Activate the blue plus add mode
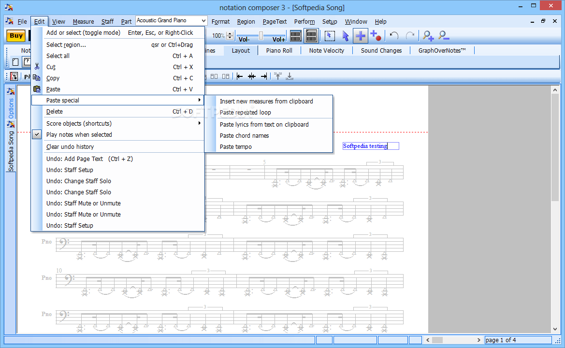Image resolution: width=565 pixels, height=348 pixels. coord(361,36)
